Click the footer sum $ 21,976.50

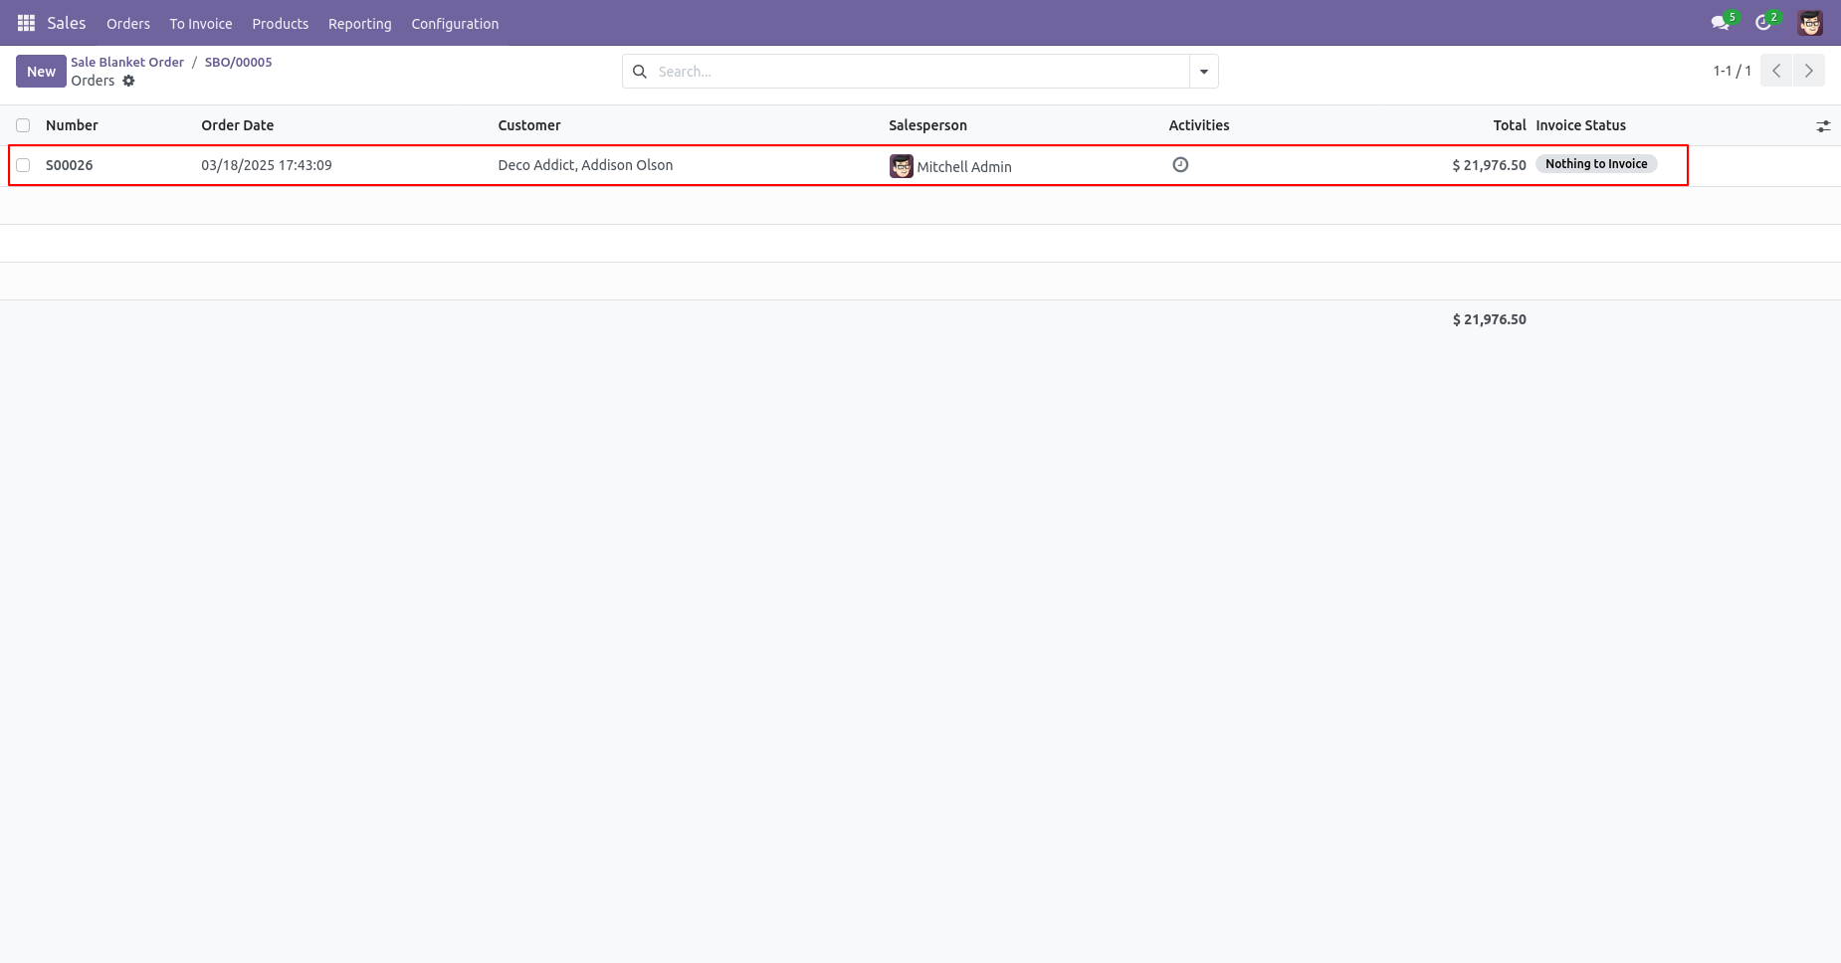1489,319
